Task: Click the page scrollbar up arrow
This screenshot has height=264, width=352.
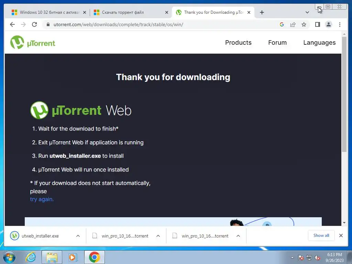Action: (344, 34)
